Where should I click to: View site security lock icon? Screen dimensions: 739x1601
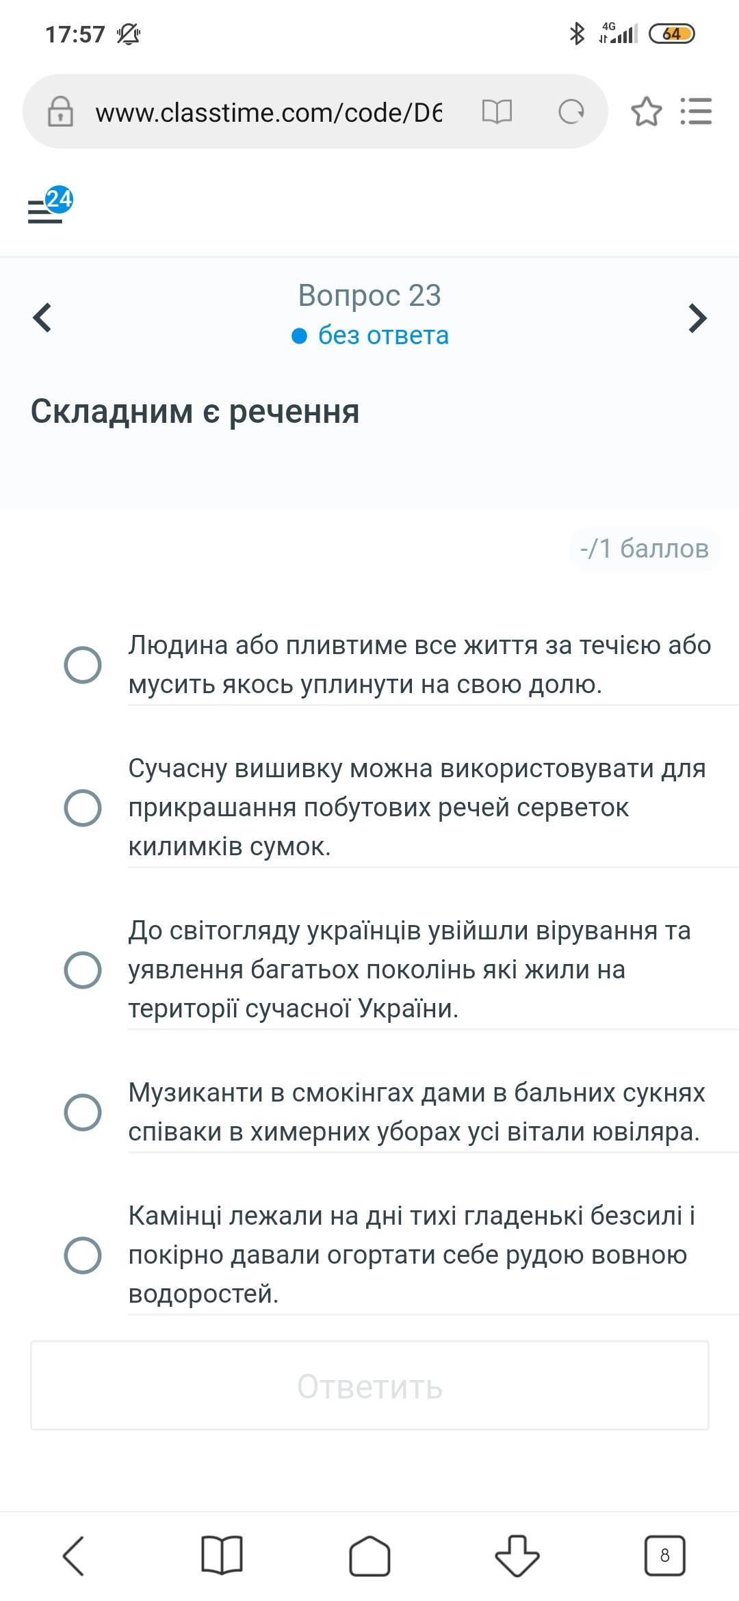[x=60, y=112]
